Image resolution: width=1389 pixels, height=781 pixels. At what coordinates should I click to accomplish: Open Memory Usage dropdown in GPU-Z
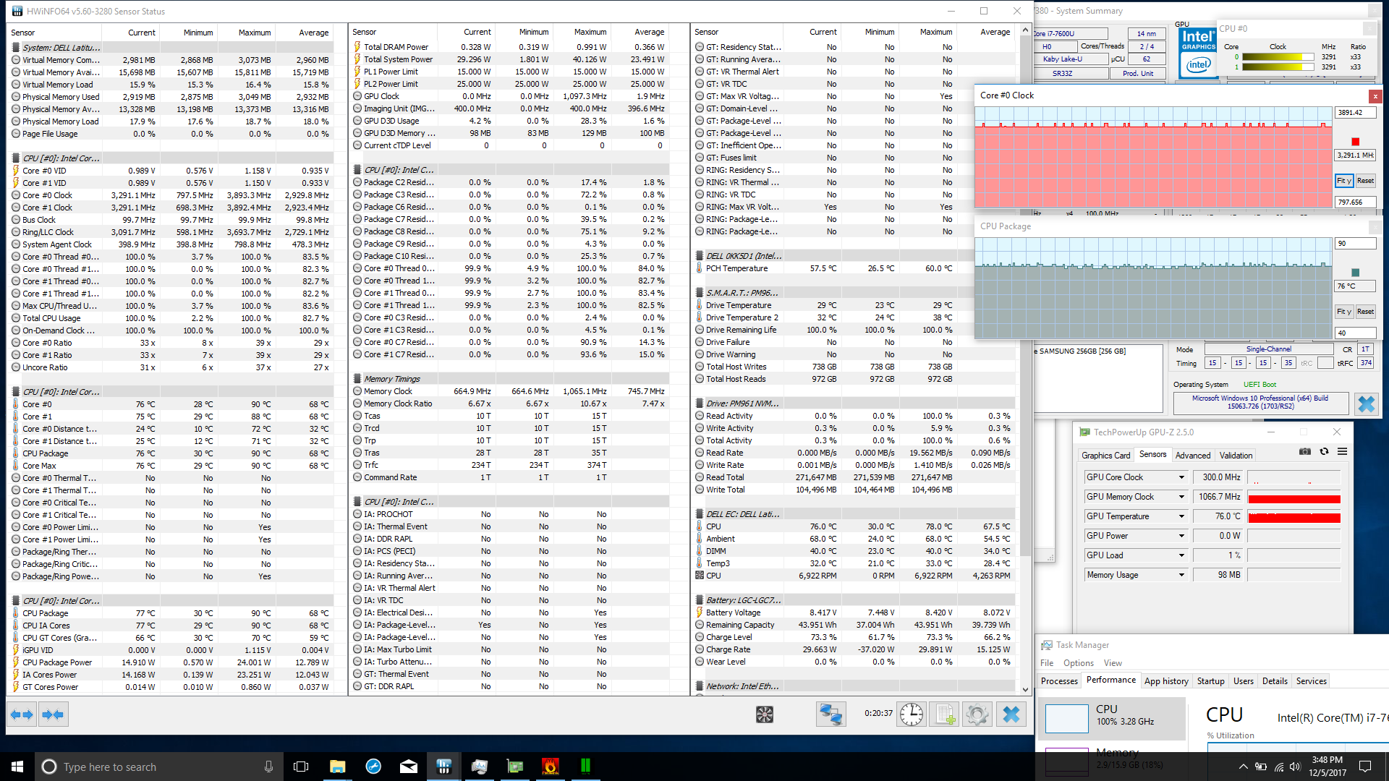1181,575
